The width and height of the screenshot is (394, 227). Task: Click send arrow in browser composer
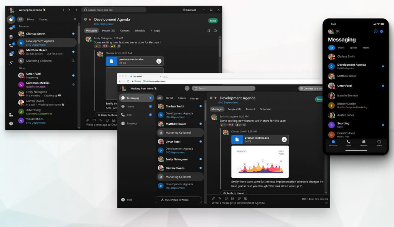[x=326, y=203]
